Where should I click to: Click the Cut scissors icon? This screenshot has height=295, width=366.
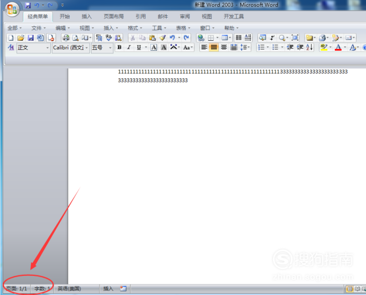point(132,38)
